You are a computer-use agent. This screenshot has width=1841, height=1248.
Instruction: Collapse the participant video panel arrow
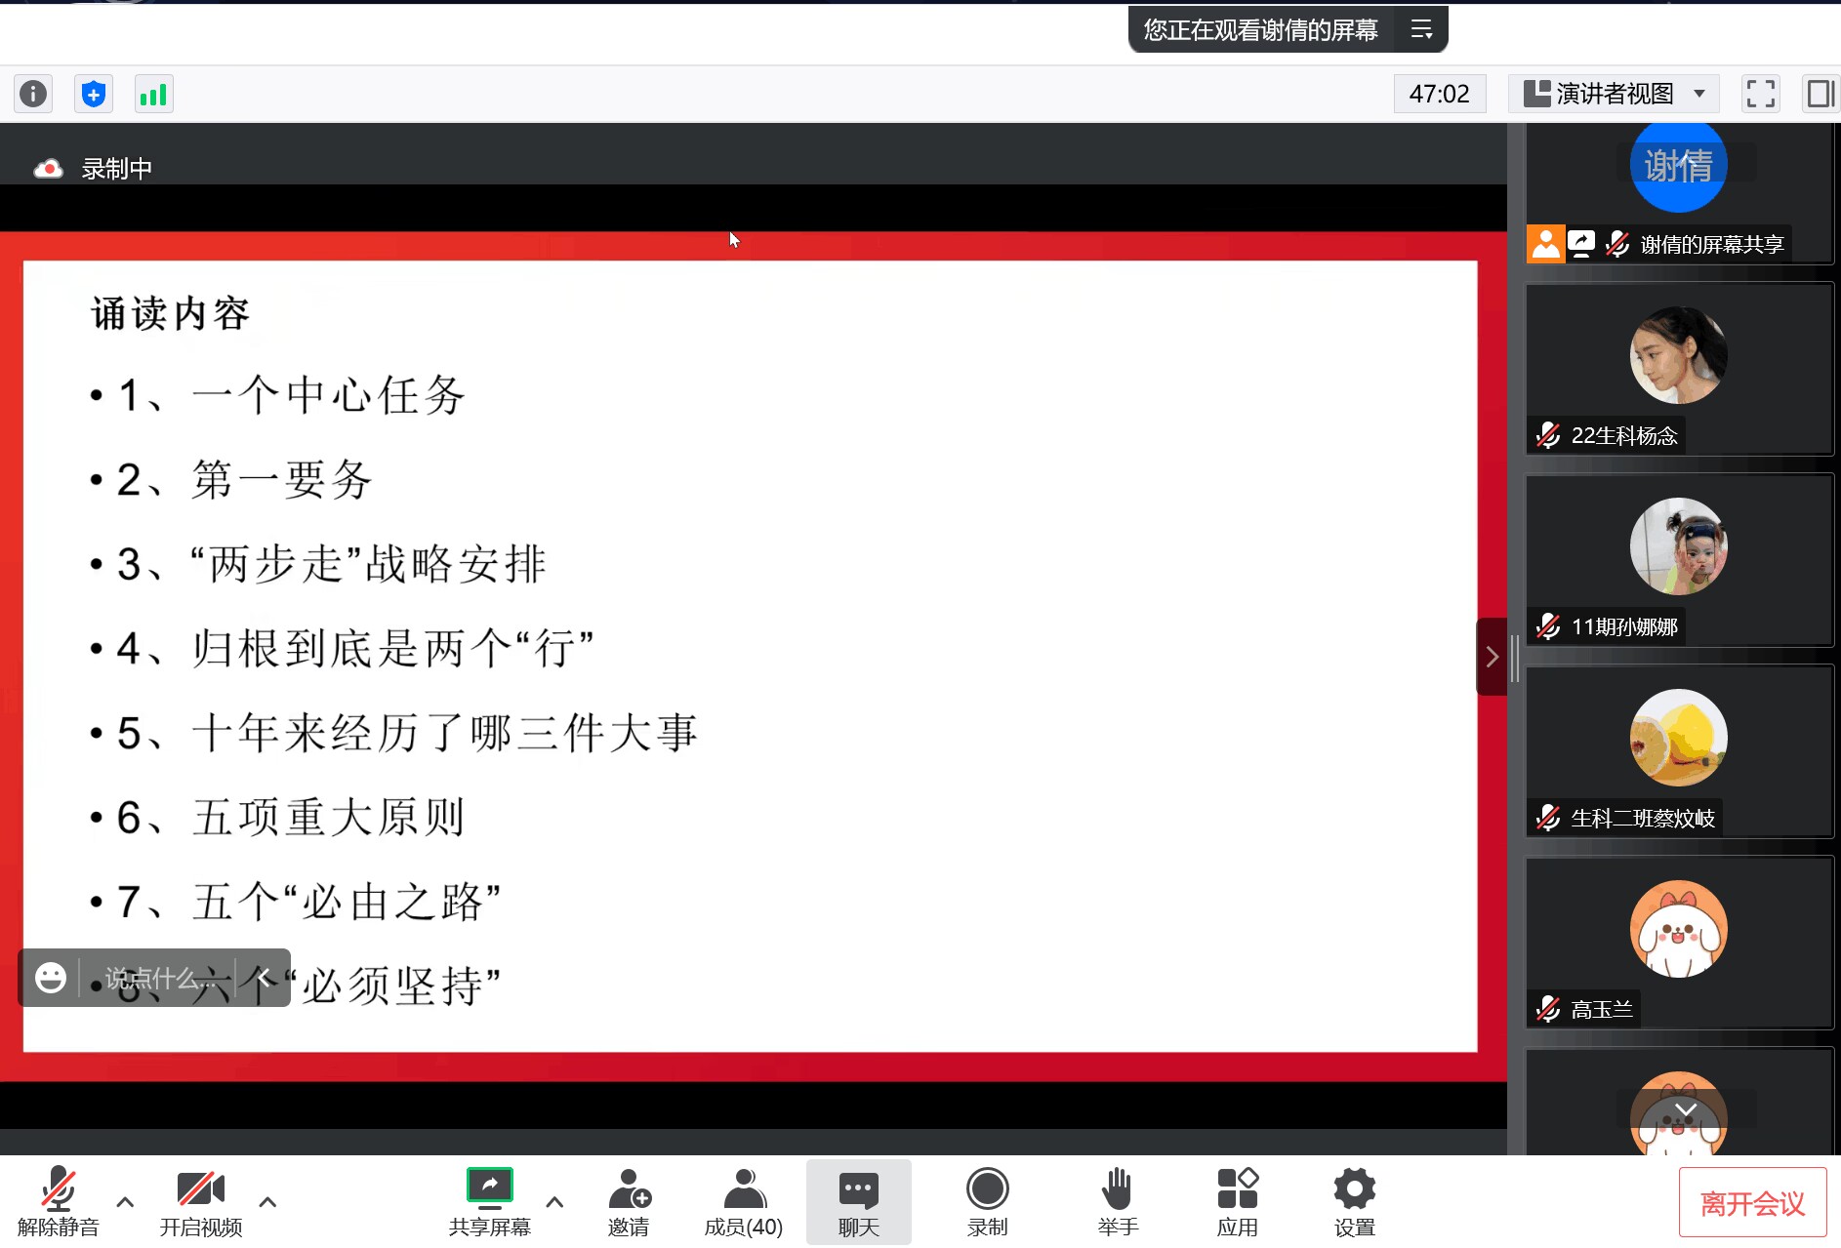click(x=1492, y=657)
